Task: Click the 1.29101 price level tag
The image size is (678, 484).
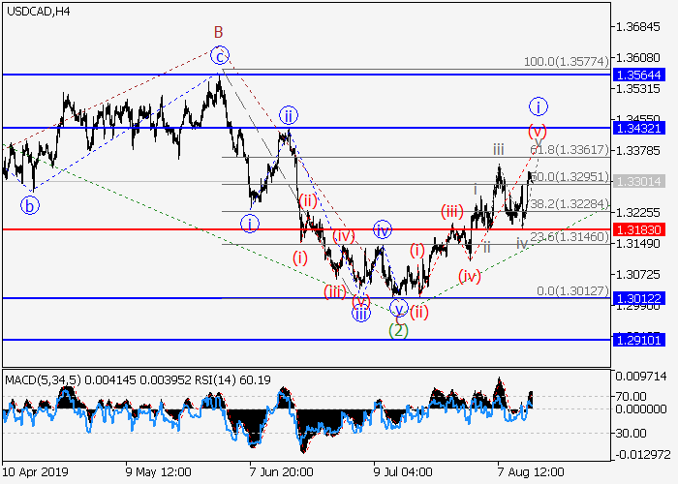Action: [636, 340]
